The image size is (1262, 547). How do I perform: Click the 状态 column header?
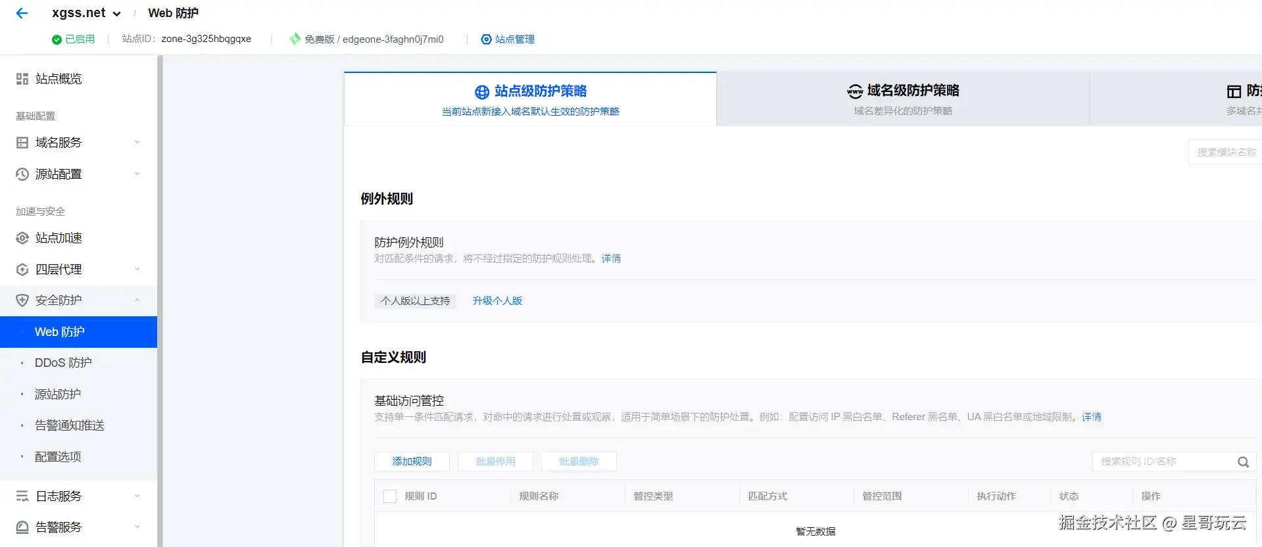(1069, 496)
